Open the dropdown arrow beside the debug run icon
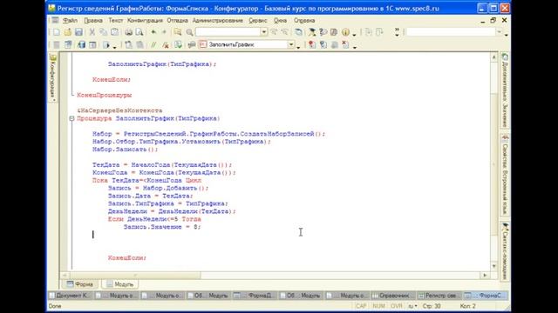The width and height of the screenshot is (558, 313). [114, 46]
